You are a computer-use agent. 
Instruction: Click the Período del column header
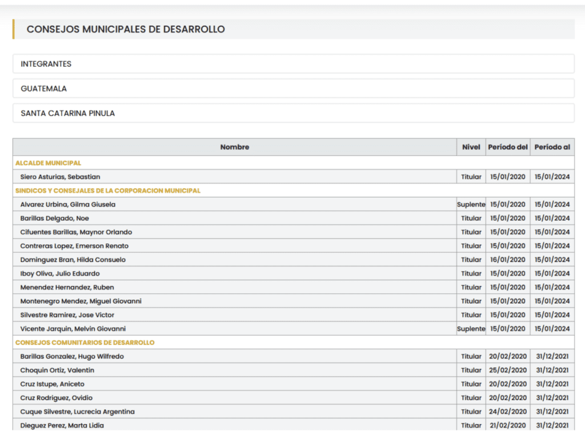pos(508,147)
